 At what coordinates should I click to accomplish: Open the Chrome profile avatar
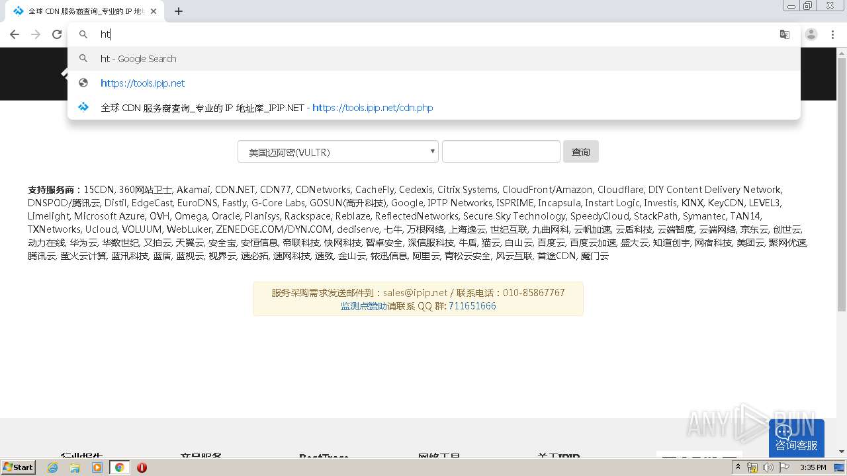point(811,34)
